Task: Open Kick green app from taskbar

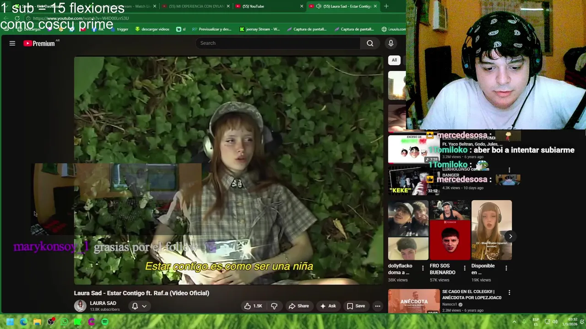Action: [x=78, y=322]
